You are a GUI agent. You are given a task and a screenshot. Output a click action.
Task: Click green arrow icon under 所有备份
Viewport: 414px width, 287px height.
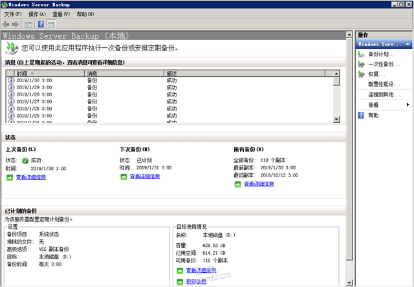click(x=237, y=184)
